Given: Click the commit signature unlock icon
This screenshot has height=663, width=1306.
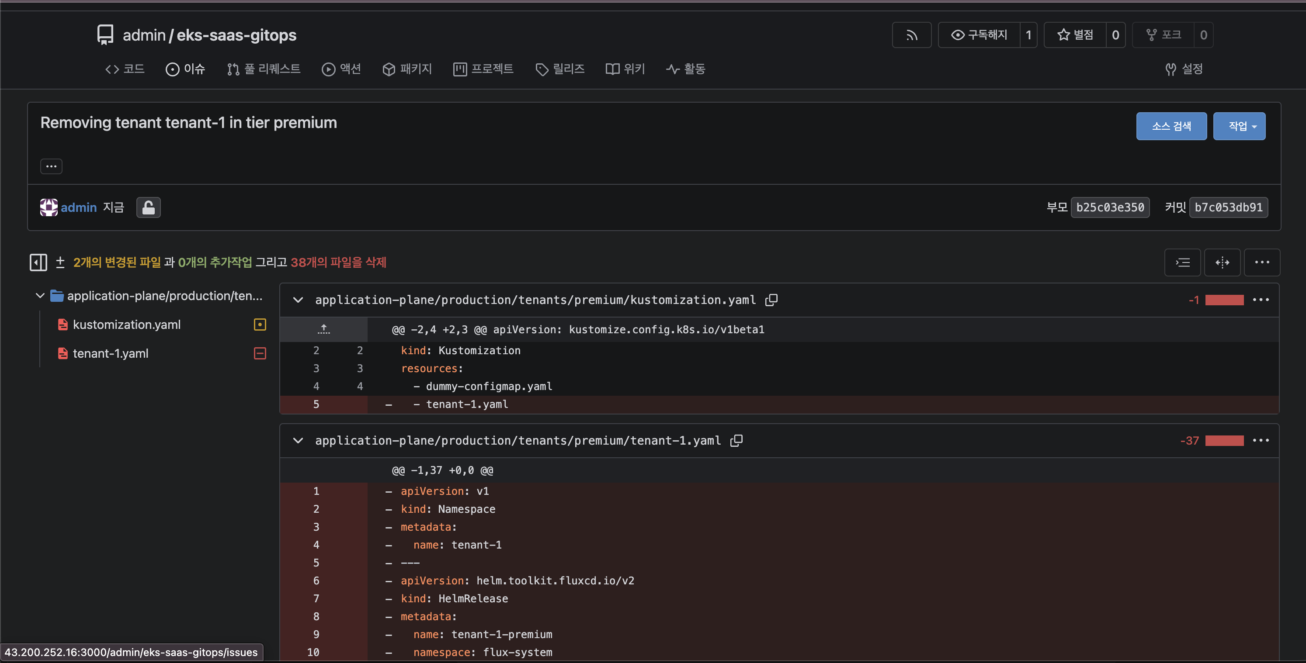Looking at the screenshot, I should click(148, 207).
